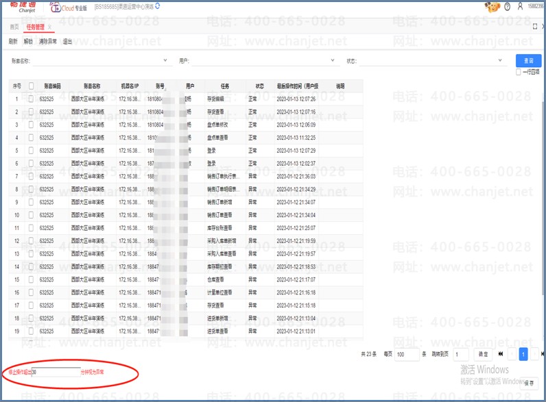Check the checkbox for row 13
Screen dimensions: 546x402
(31, 253)
